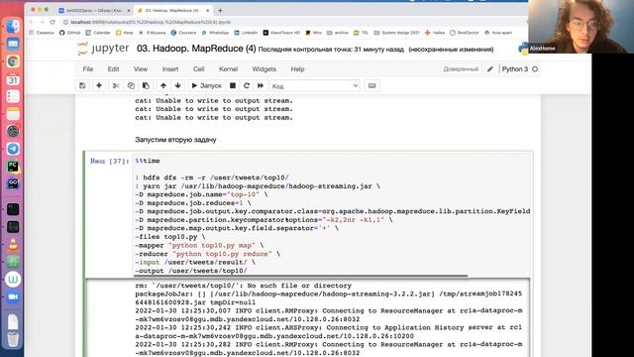Open the TEL bookmarks folder
This screenshot has height=357, width=634.
[x=361, y=33]
